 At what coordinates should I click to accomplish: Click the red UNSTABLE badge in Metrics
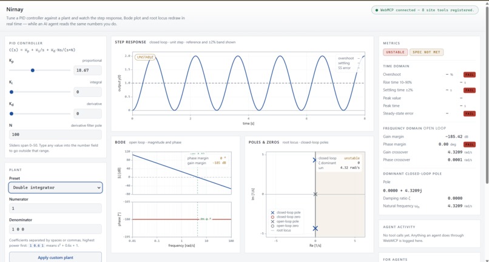(x=395, y=52)
